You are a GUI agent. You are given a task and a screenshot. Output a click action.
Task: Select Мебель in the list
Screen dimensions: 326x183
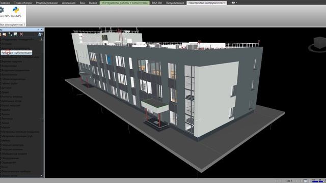(x=6, y=141)
